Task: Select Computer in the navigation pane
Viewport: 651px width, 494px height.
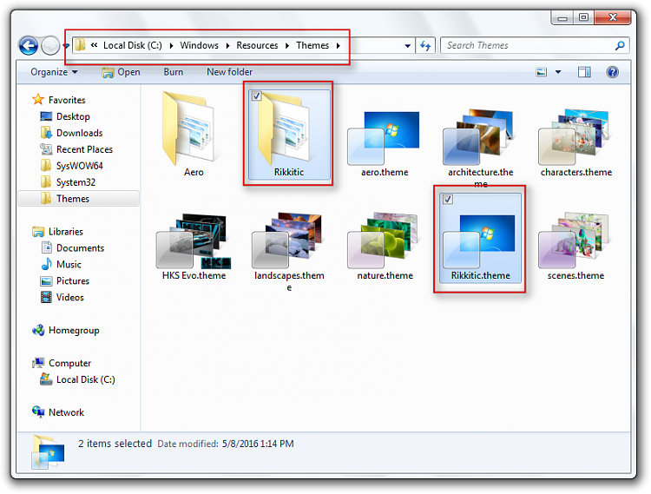Action: coord(62,363)
